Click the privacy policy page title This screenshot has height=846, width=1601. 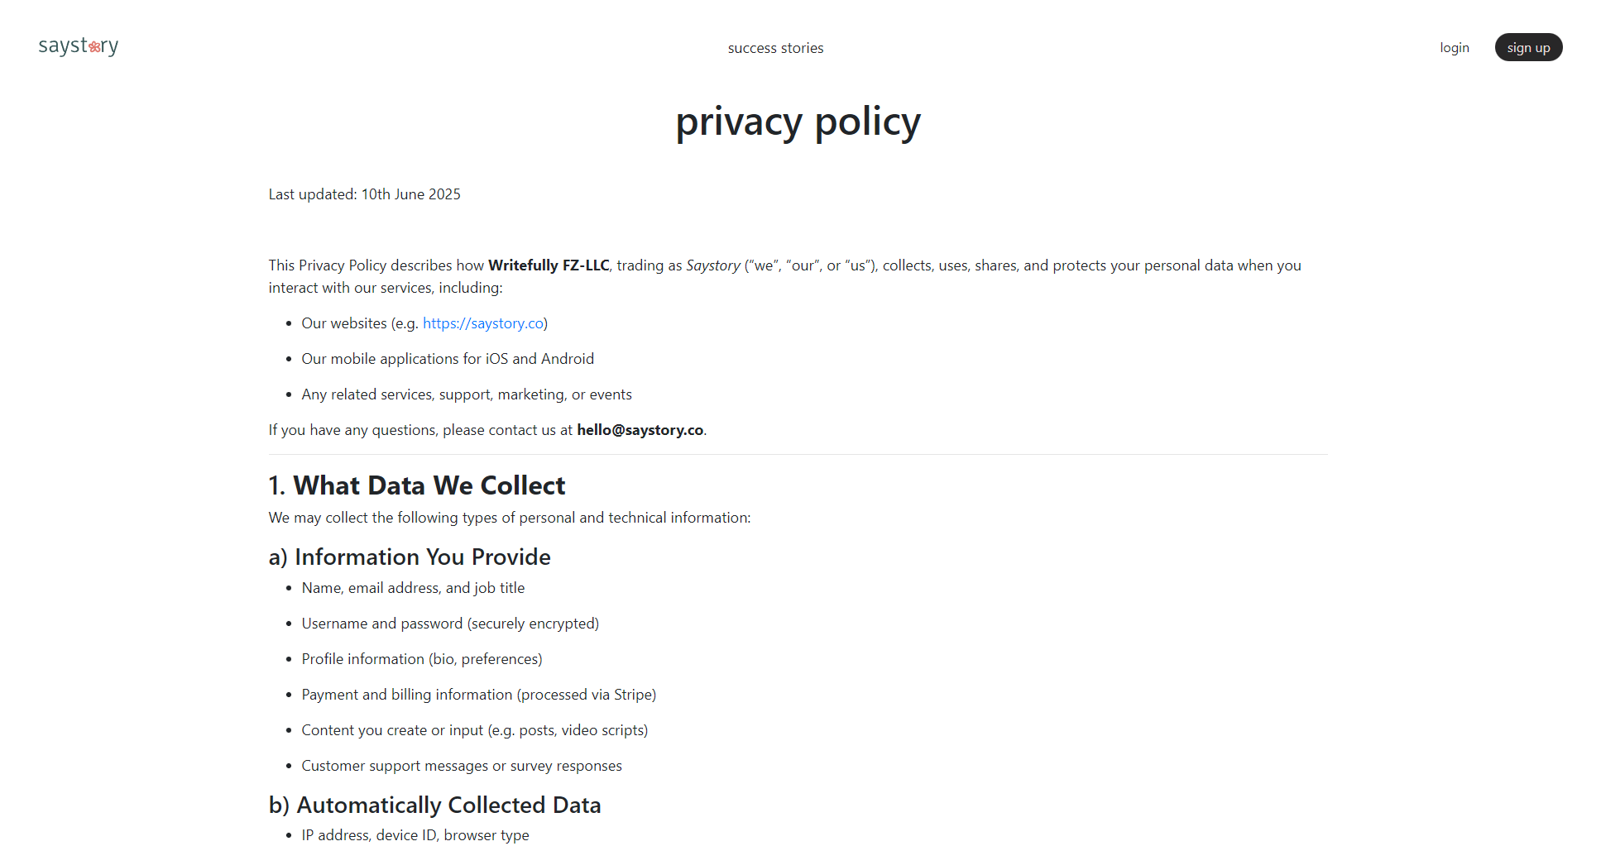point(798,122)
